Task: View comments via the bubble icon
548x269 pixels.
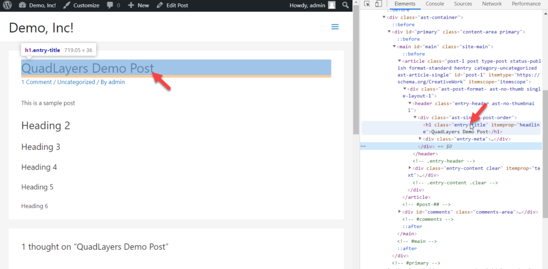Action: 113,5
